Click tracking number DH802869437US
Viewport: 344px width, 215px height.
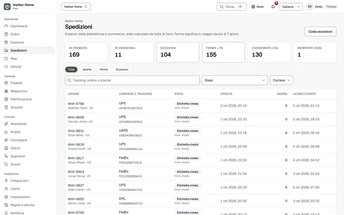pos(131,203)
